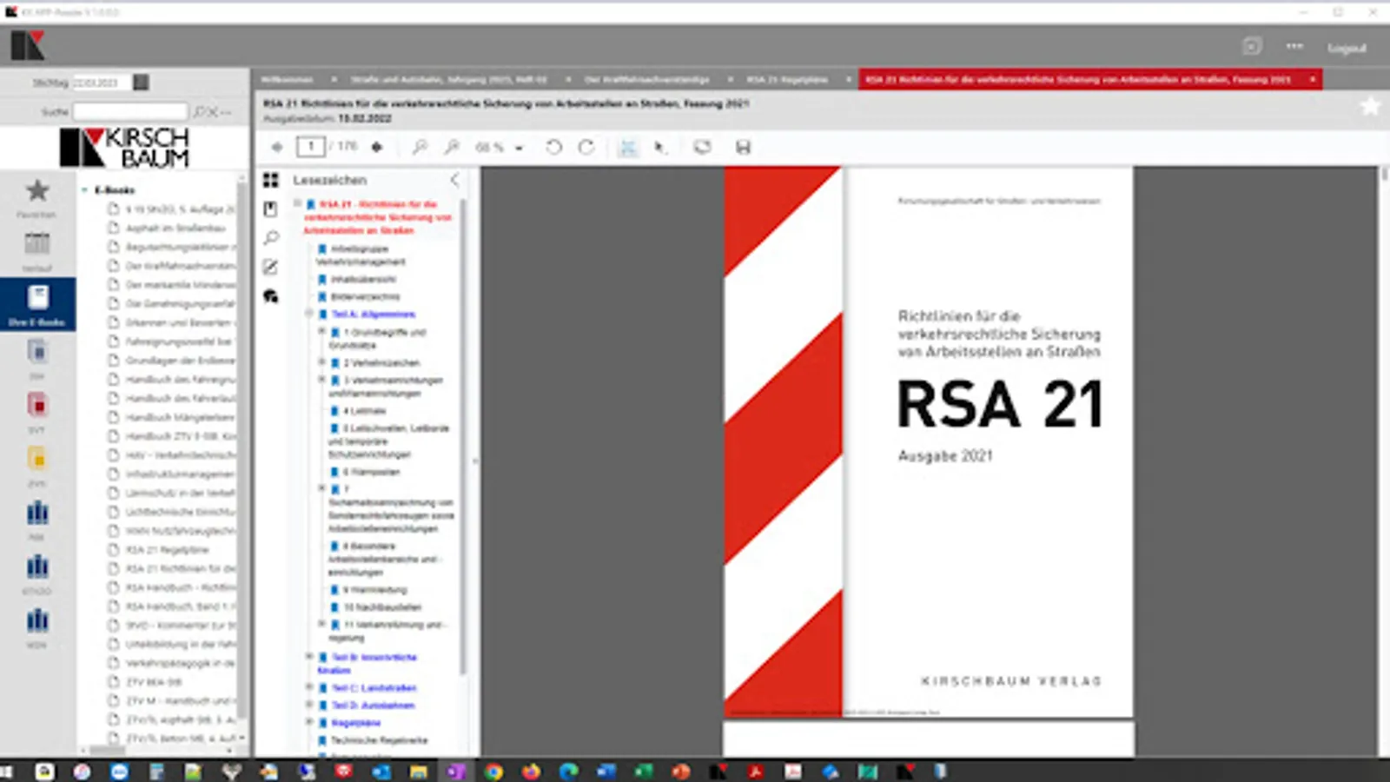The height and width of the screenshot is (782, 1390).
Task: Open the layers panel icon below annotations
Action: click(271, 296)
